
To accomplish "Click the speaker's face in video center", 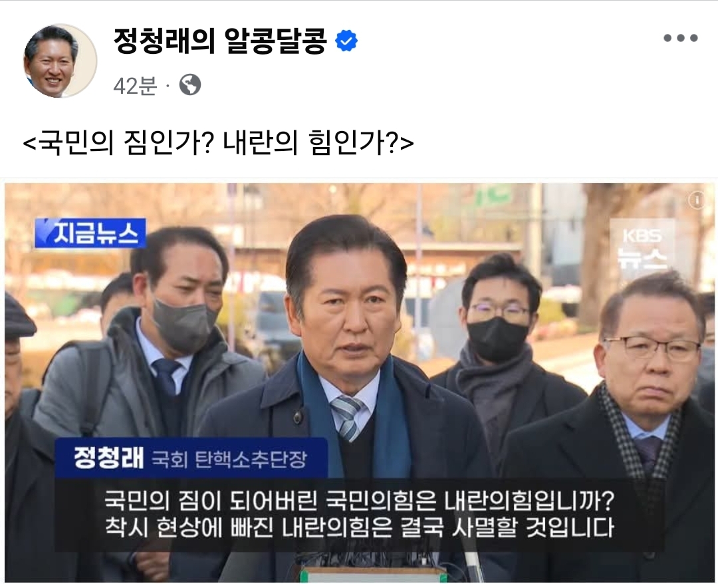I will pyautogui.click(x=349, y=302).
